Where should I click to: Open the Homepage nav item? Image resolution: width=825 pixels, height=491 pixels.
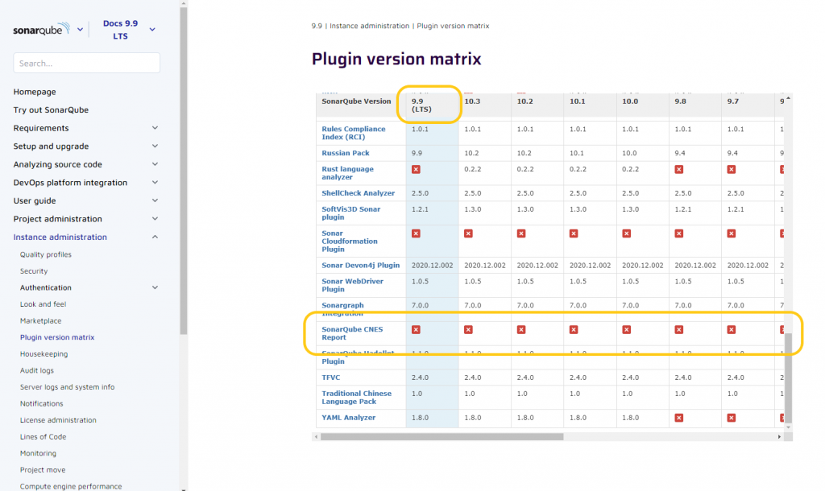[35, 92]
